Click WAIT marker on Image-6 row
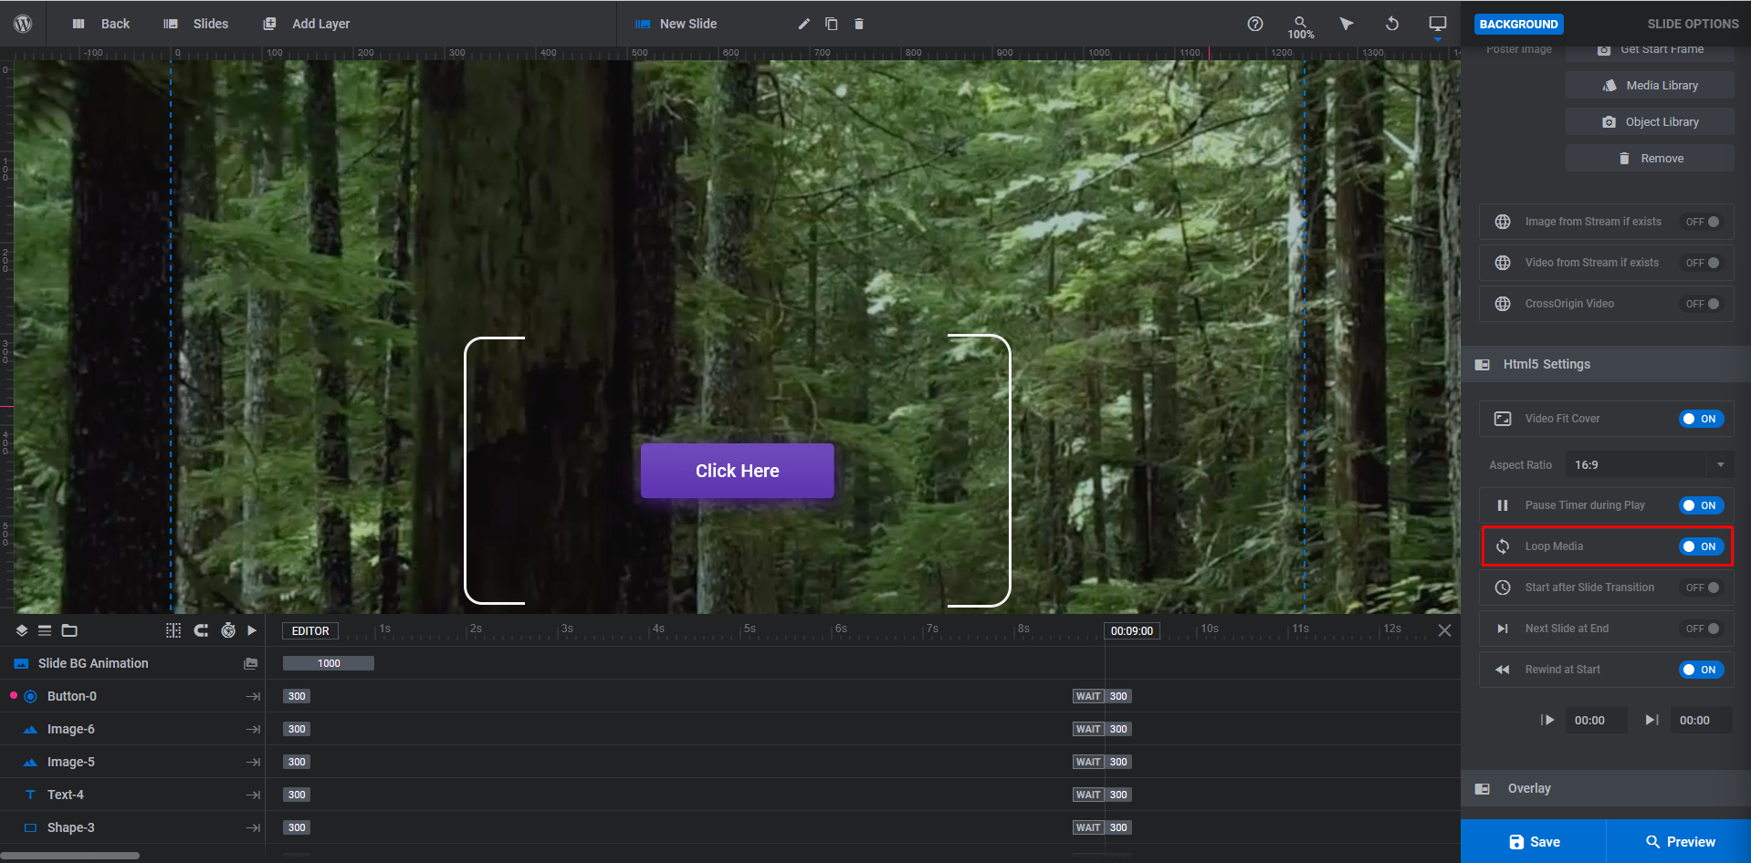 pos(1088,729)
